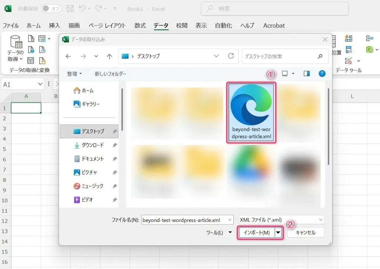Click the Get Data (データの取得) icon

(16, 49)
